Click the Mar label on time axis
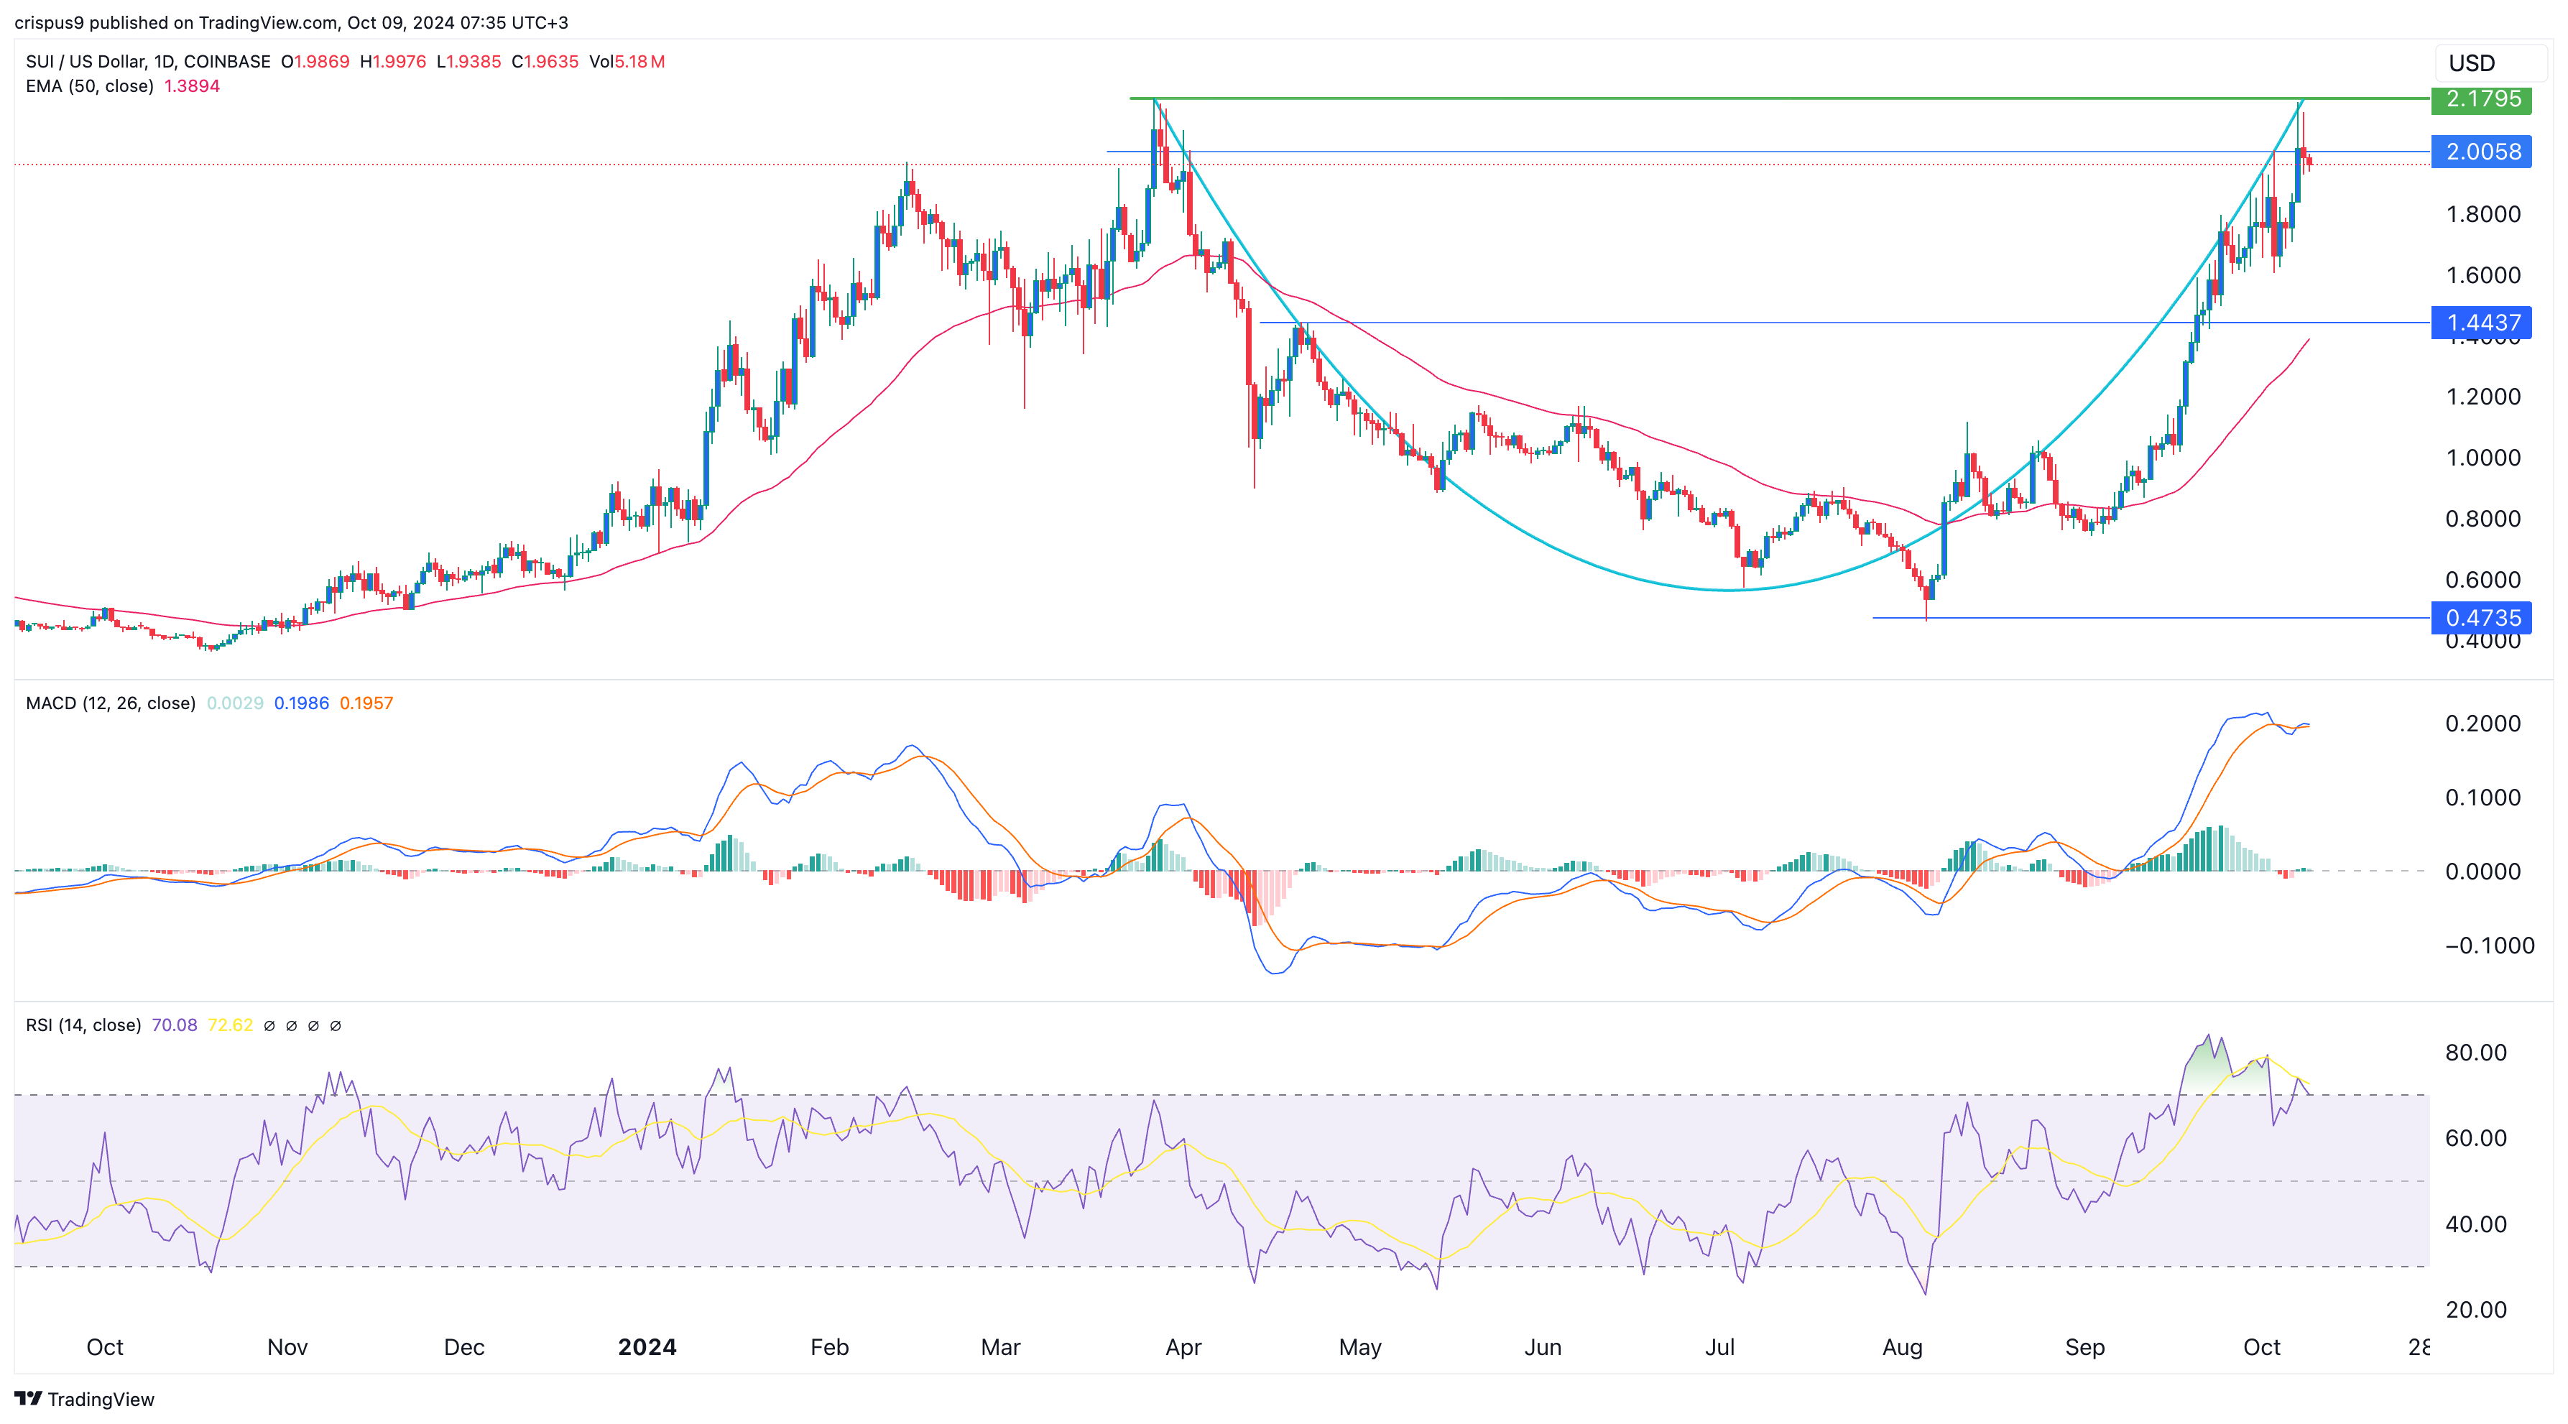Screen dimensions: 2568x1424 coord(1000,1346)
